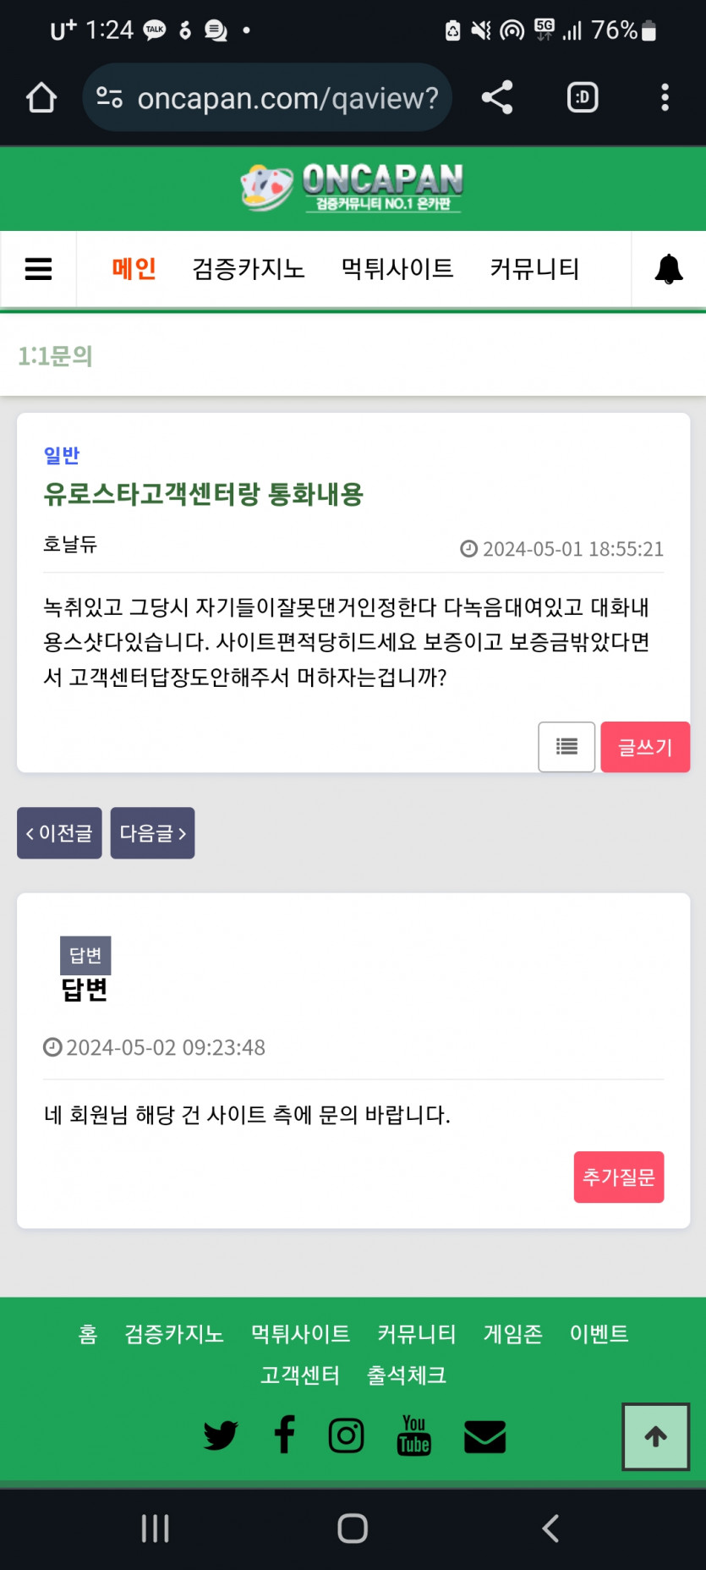Open browser three-dot overflow menu
Screen dimensions: 706x1570
tap(665, 98)
